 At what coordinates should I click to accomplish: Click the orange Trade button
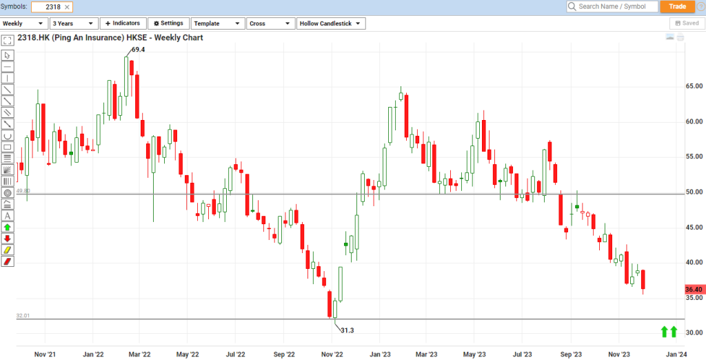677,7
